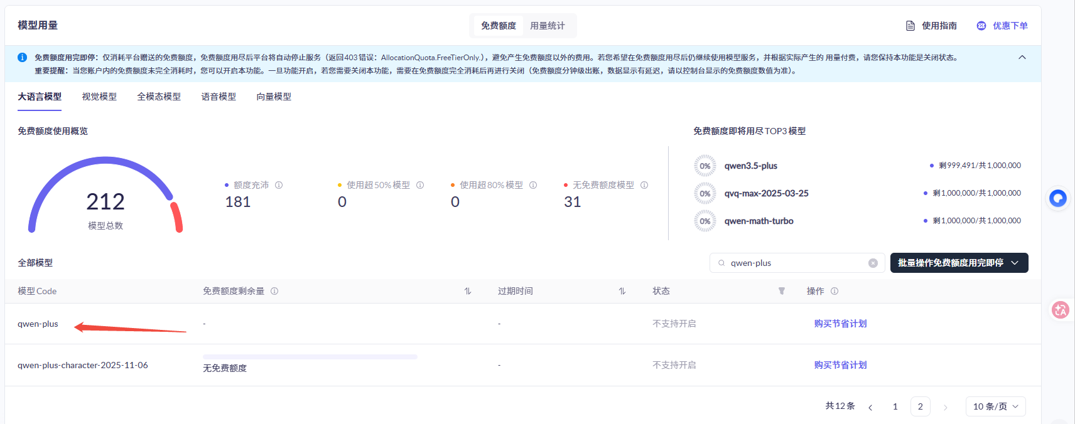Click the blue info icon in the notice banner
This screenshot has height=424, width=1075.
[22, 57]
